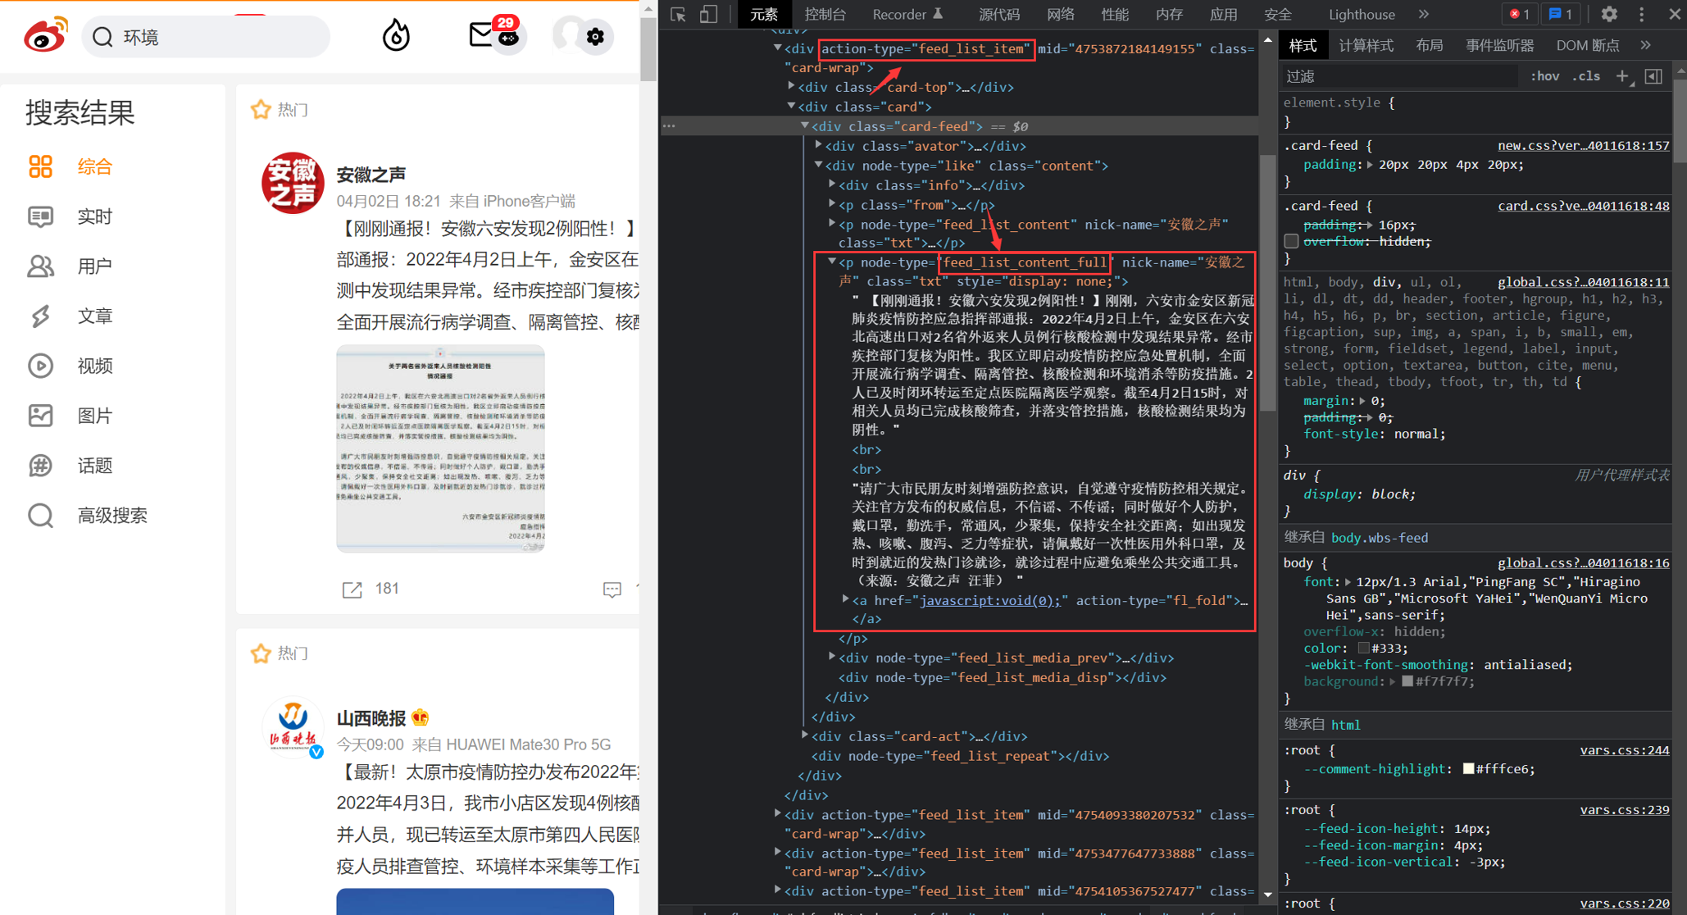Image resolution: width=1687 pixels, height=915 pixels.
Task: Select the 视频 video section in sidebar
Action: click(93, 366)
